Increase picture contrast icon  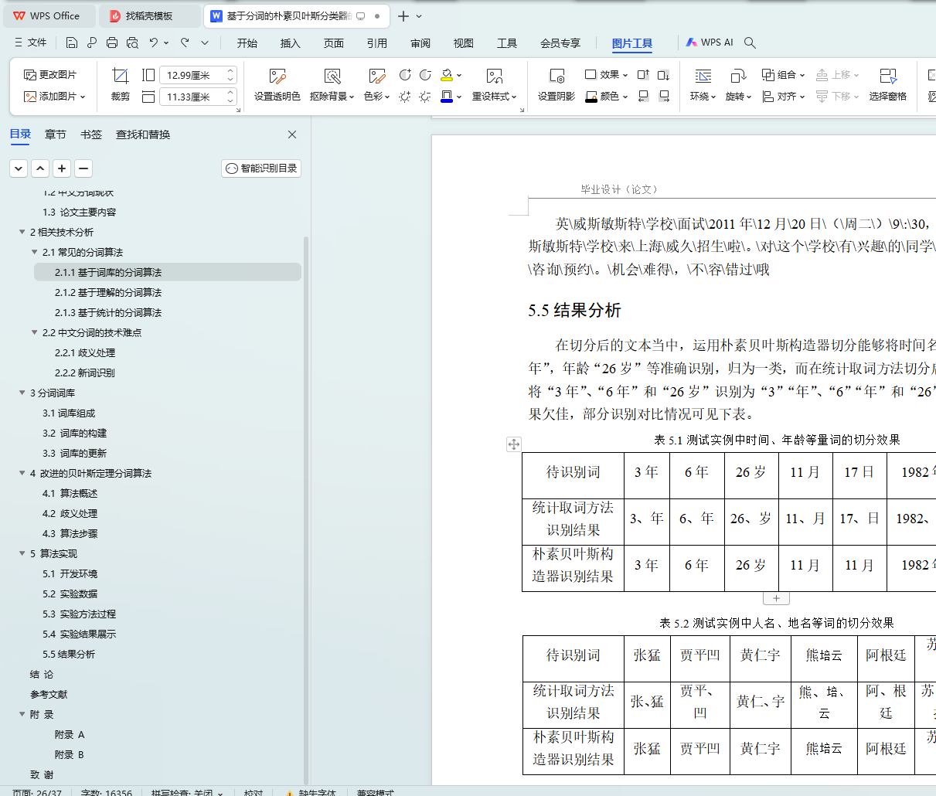click(405, 75)
